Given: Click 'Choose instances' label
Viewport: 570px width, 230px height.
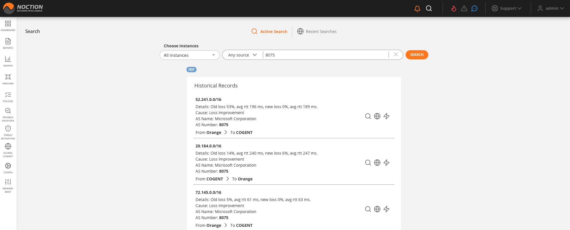Looking at the screenshot, I should coord(181,46).
